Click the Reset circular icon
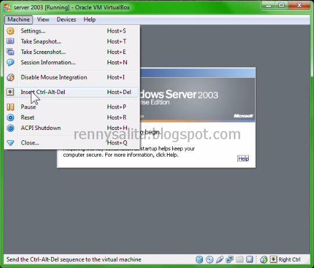 pos(10,117)
